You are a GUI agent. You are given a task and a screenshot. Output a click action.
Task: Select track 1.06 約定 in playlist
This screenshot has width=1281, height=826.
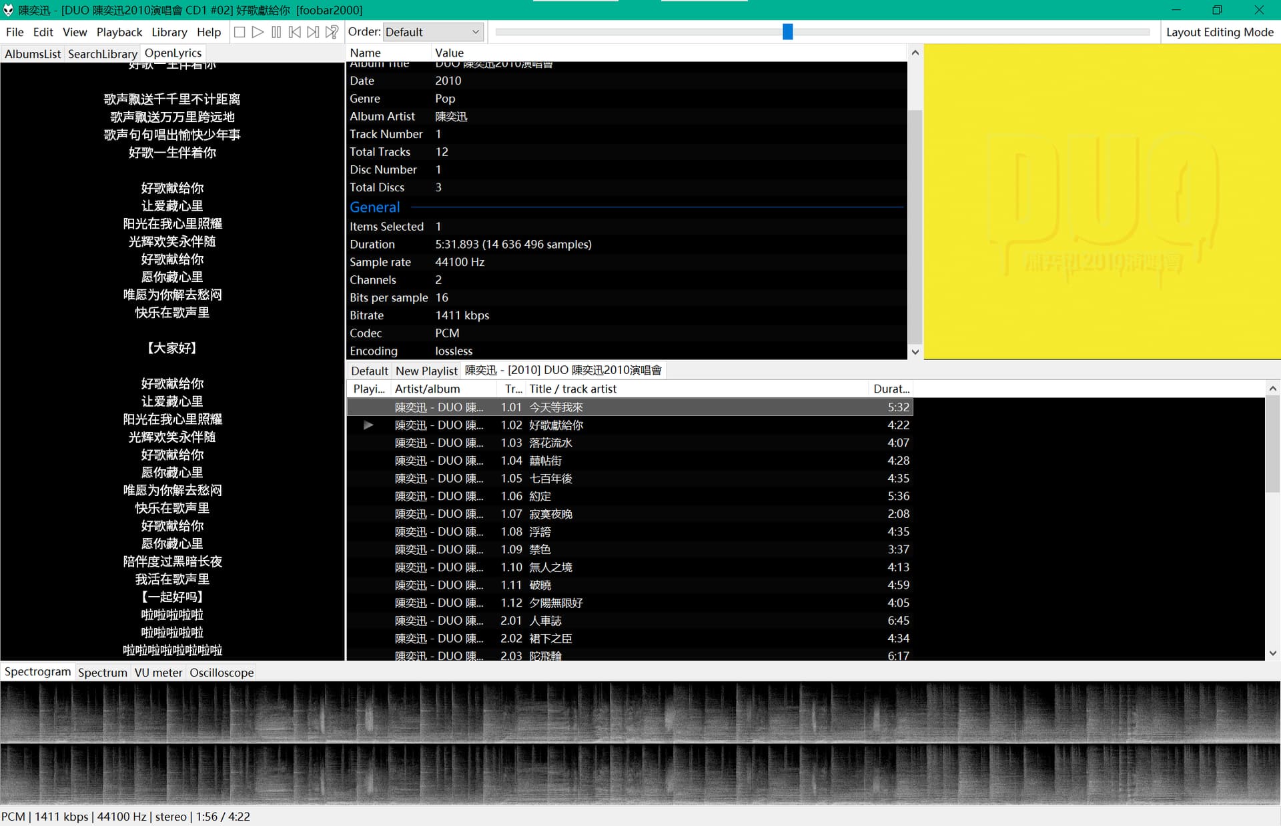pos(540,496)
